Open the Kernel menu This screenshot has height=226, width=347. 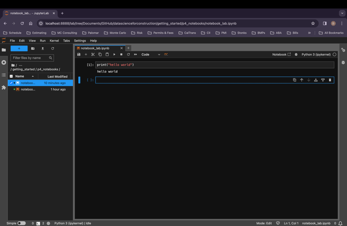click(54, 41)
